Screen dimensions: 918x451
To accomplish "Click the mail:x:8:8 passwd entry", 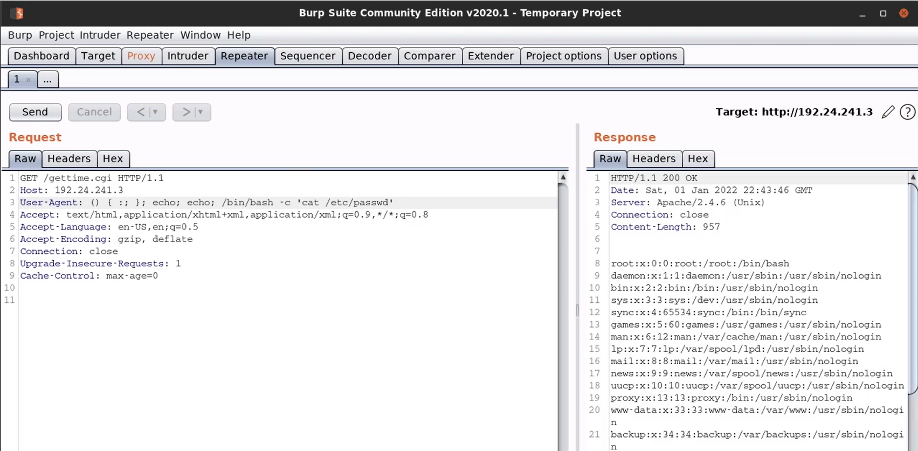I will [734, 362].
